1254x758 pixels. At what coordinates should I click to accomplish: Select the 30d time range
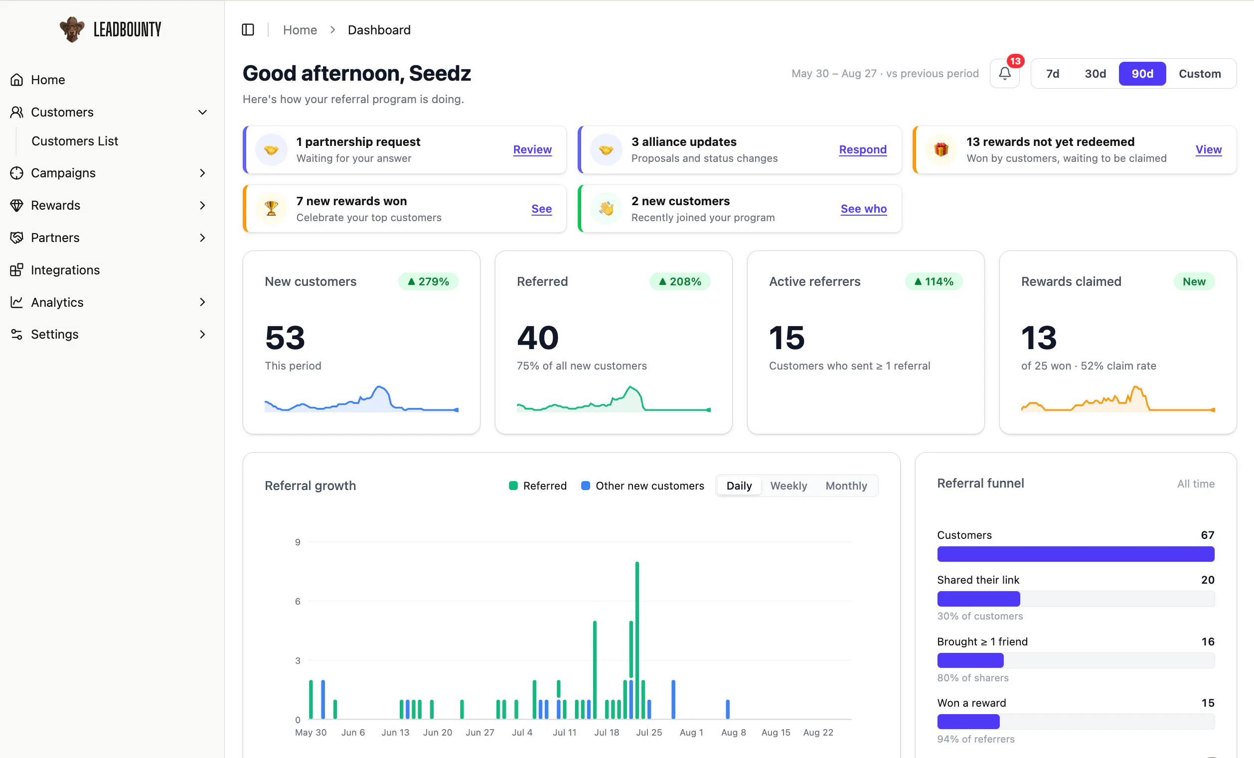click(x=1095, y=74)
